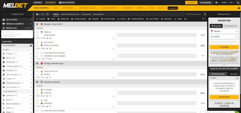The height and width of the screenshot is (113, 241).
Task: Open the more sports list menu
Action: point(186,19)
